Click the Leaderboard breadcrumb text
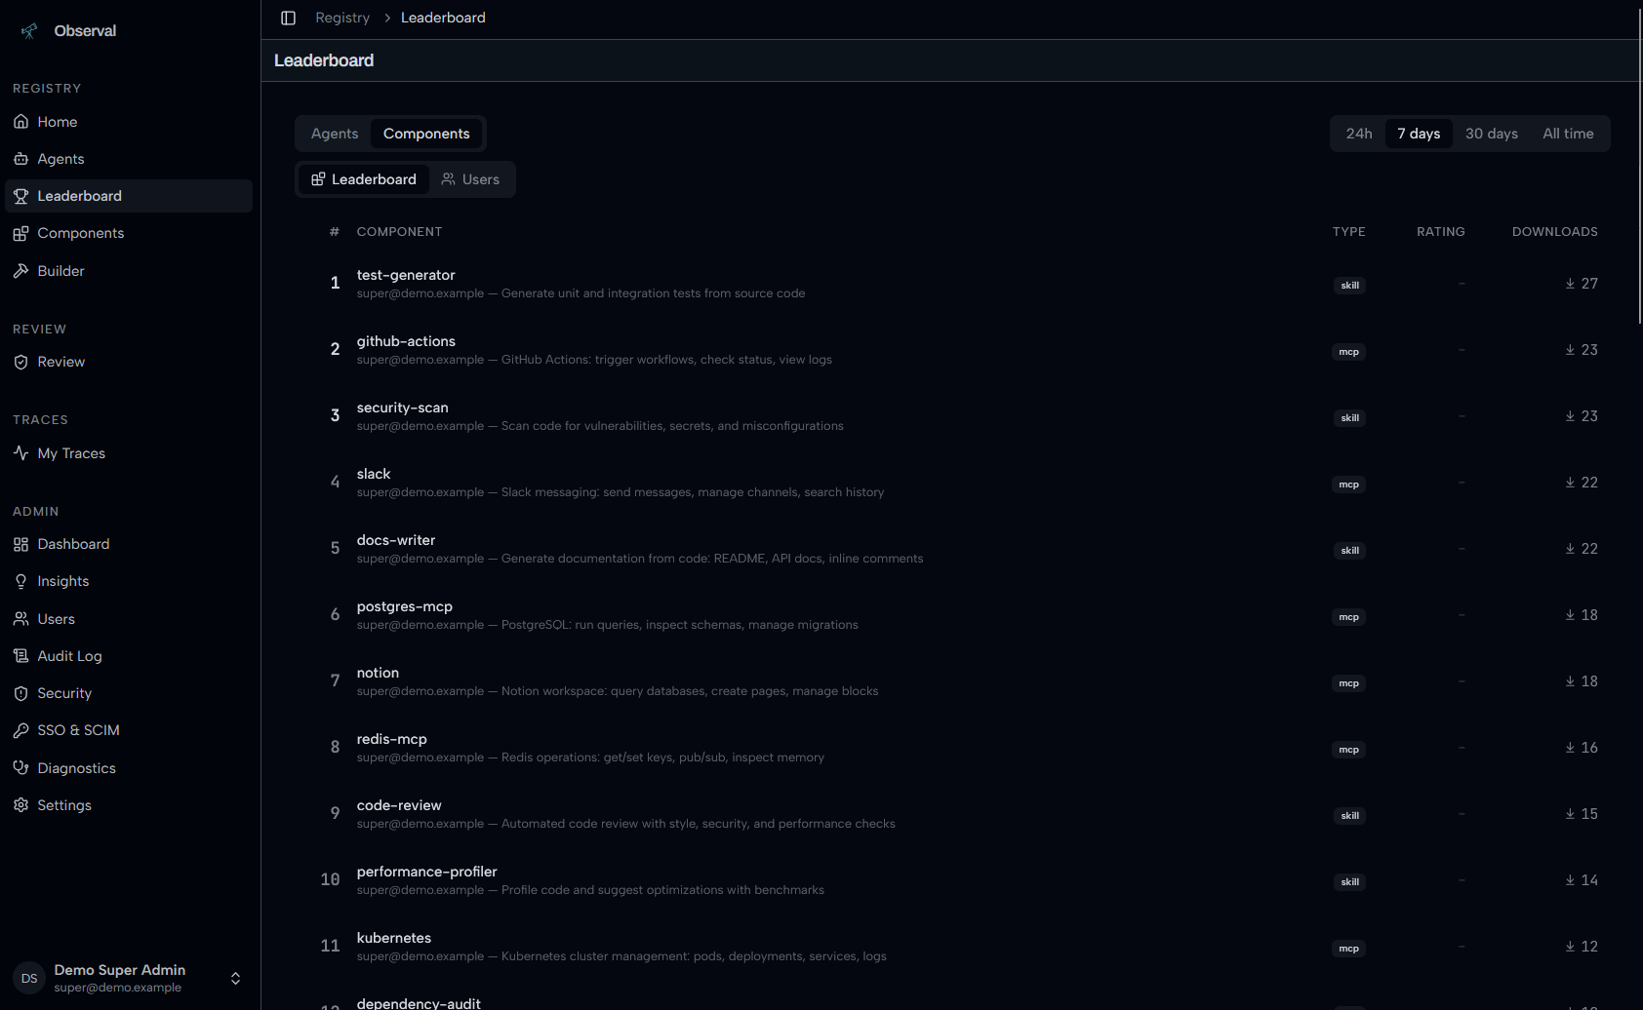 tap(443, 18)
